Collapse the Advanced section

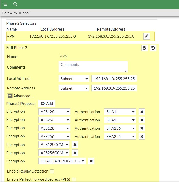10,96
